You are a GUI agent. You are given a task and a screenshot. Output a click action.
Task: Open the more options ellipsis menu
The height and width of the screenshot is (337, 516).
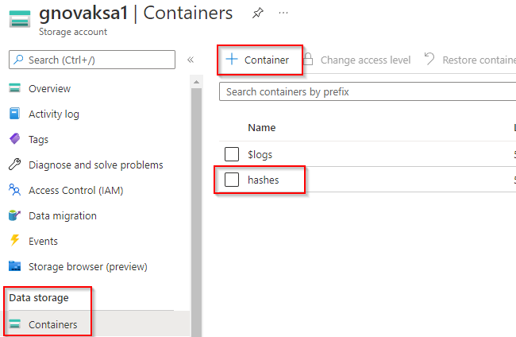tap(284, 14)
